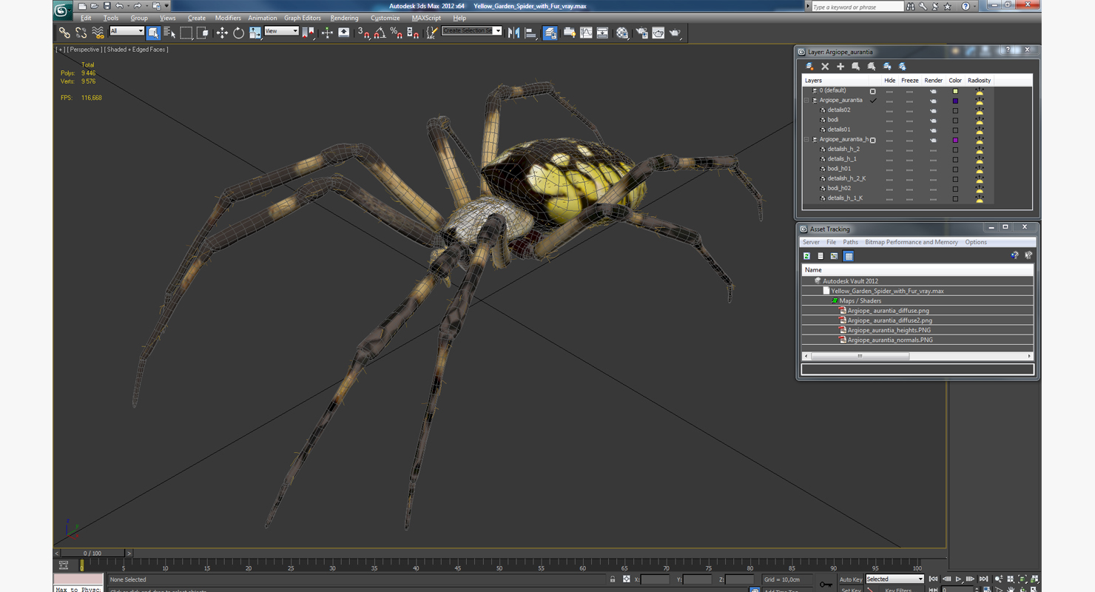This screenshot has width=1095, height=592.
Task: Click the Shaded + Edged Faces viewport label
Action: click(x=136, y=50)
